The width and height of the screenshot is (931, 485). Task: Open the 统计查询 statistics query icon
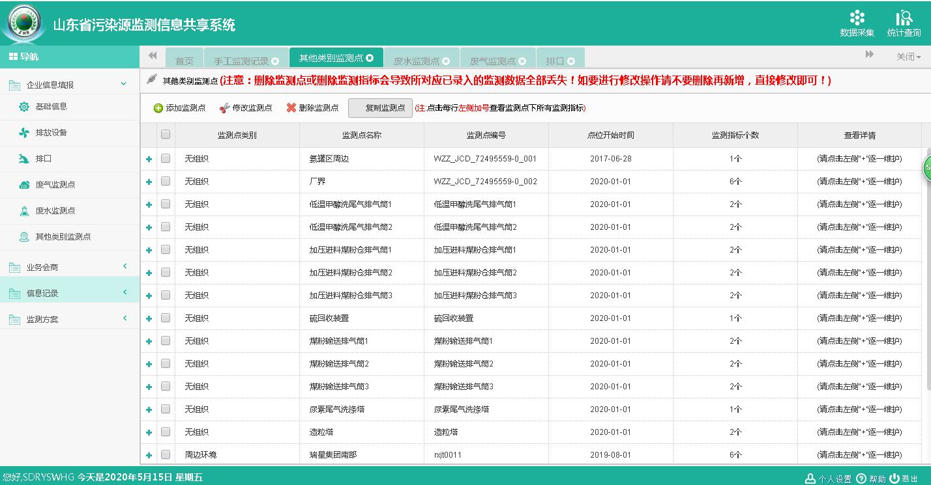click(x=904, y=19)
